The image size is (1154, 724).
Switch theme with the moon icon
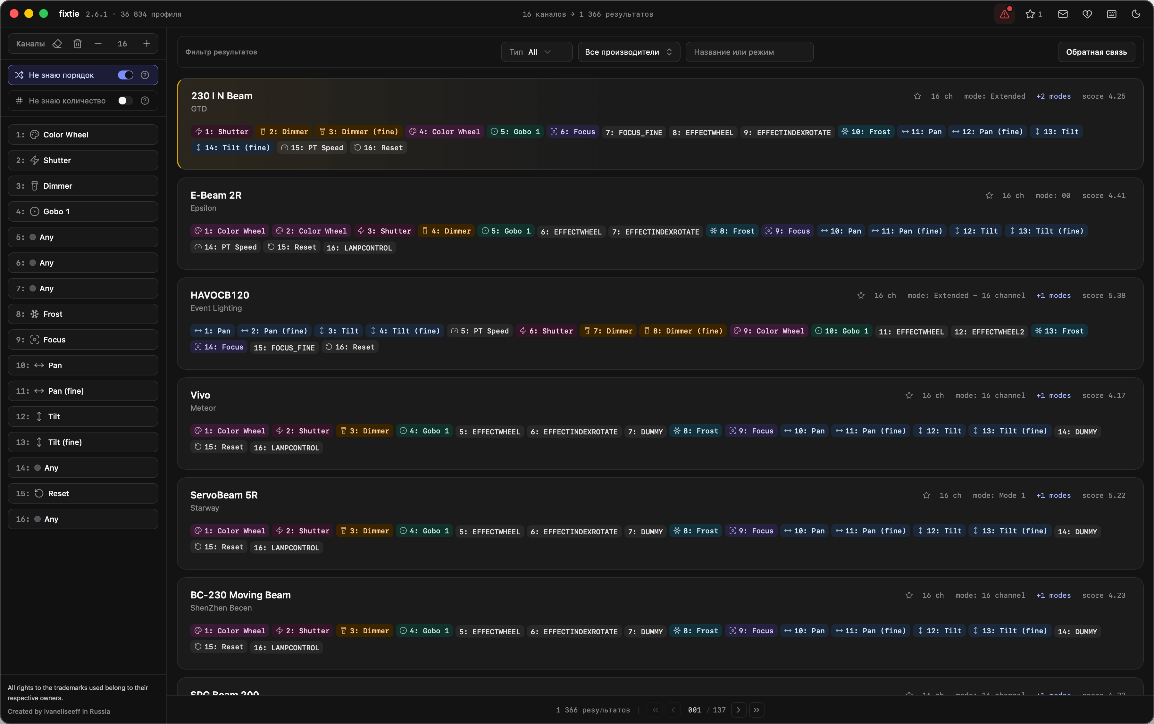pos(1136,14)
